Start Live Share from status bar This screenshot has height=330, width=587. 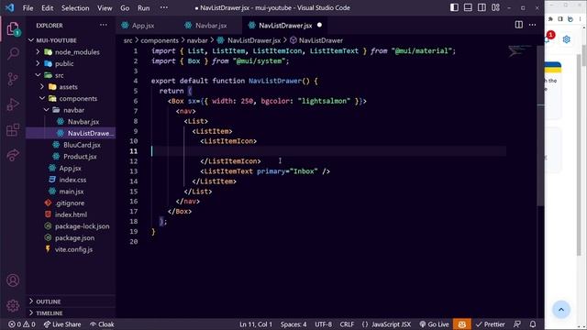tap(62, 324)
